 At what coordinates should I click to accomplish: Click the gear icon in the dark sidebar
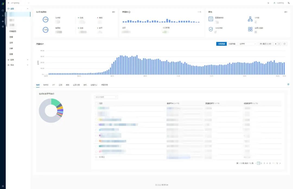pos(3,27)
